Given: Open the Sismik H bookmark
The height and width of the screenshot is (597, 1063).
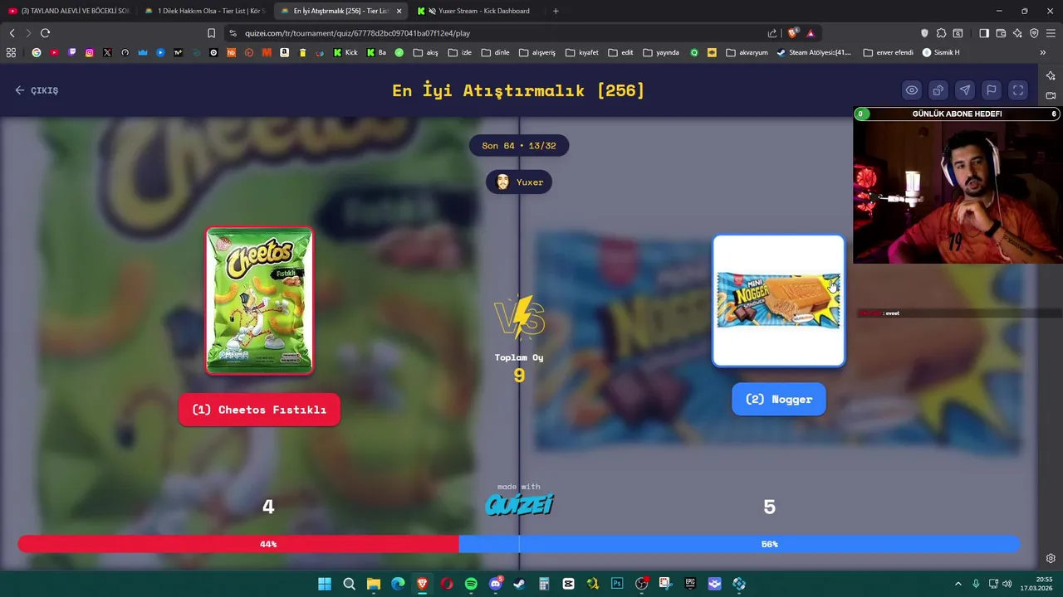Looking at the screenshot, I should click(941, 52).
